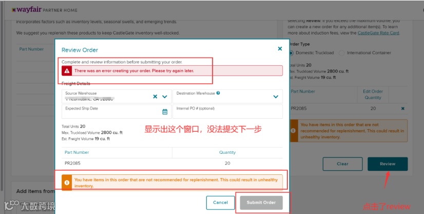Select the International Container radio option
This screenshot has height=214, width=424.
[342, 53]
